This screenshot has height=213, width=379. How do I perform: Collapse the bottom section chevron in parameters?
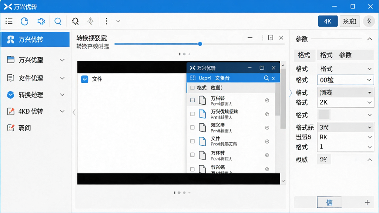click(x=370, y=160)
